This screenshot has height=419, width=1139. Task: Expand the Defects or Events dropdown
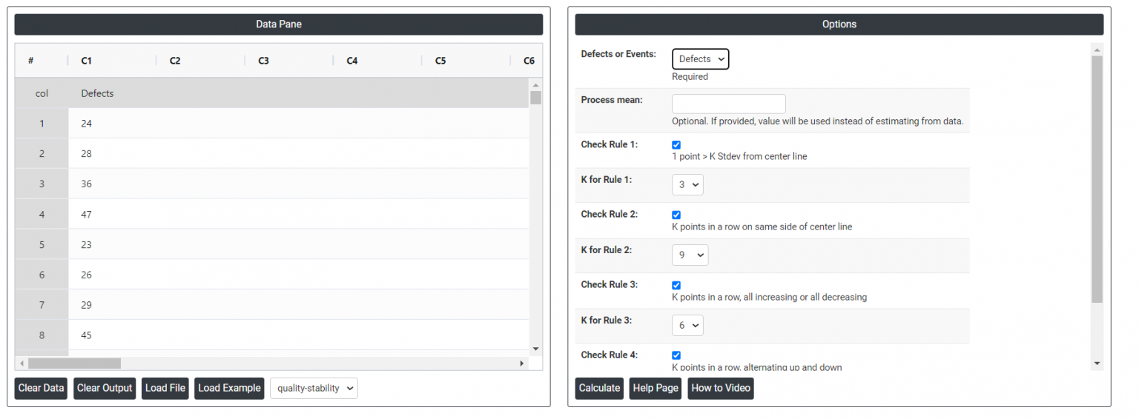700,59
